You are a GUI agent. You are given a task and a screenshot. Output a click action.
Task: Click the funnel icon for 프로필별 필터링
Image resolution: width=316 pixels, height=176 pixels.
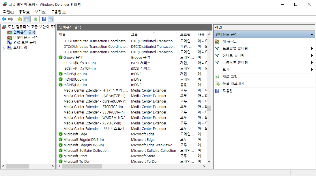217,48
